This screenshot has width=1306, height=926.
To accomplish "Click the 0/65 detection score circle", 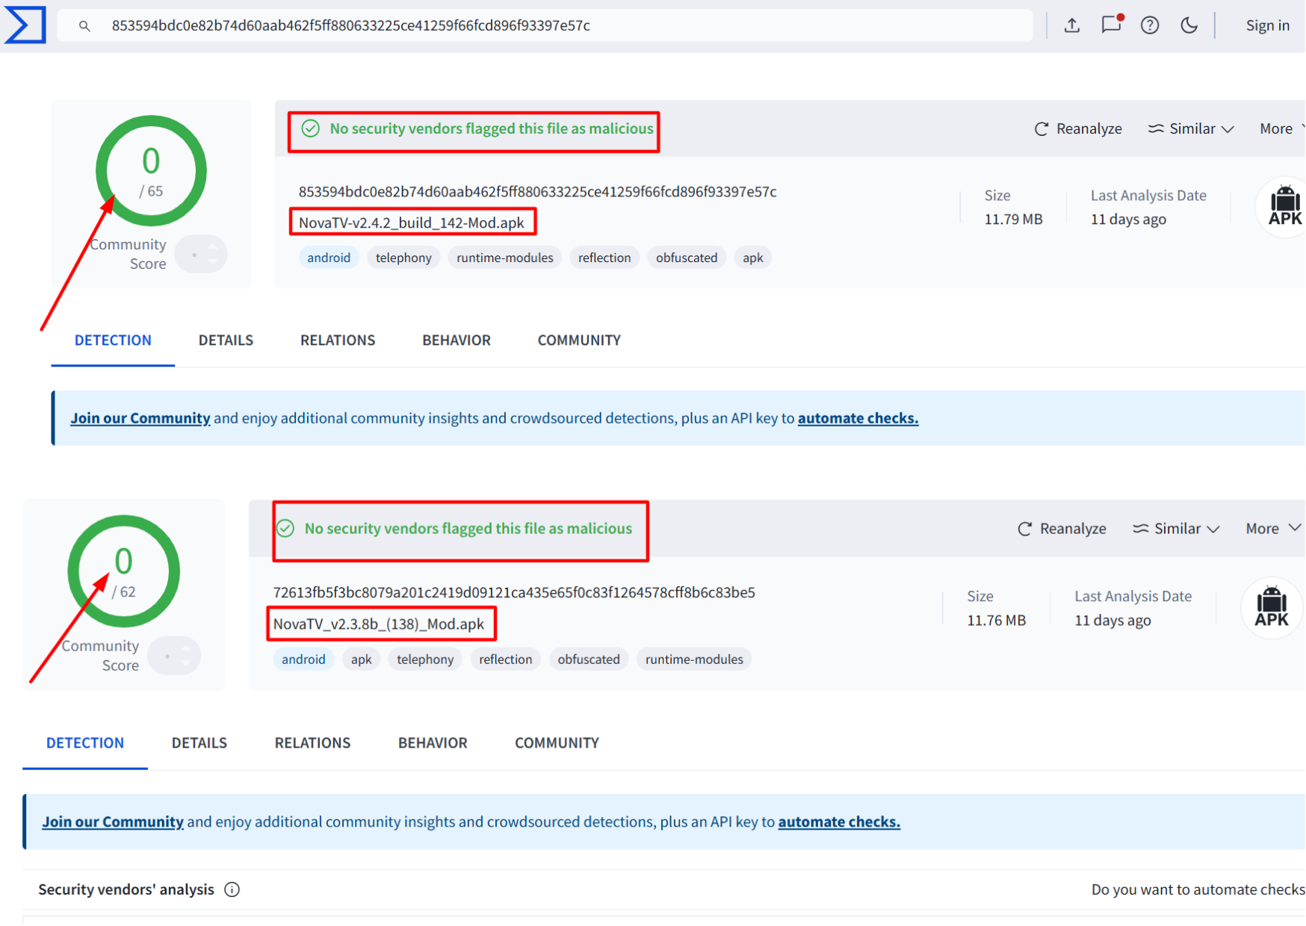I will pos(151,171).
